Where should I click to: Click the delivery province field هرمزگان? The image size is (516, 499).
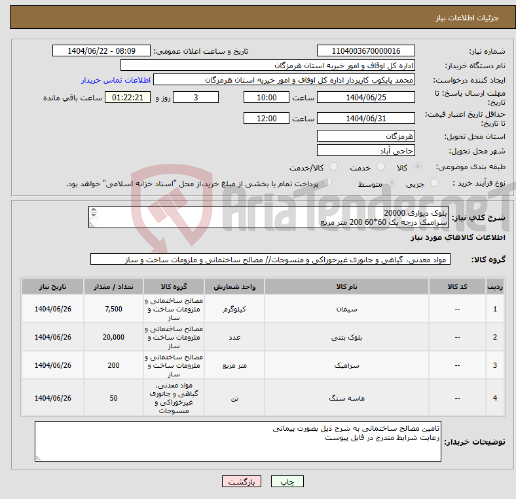[365, 136]
